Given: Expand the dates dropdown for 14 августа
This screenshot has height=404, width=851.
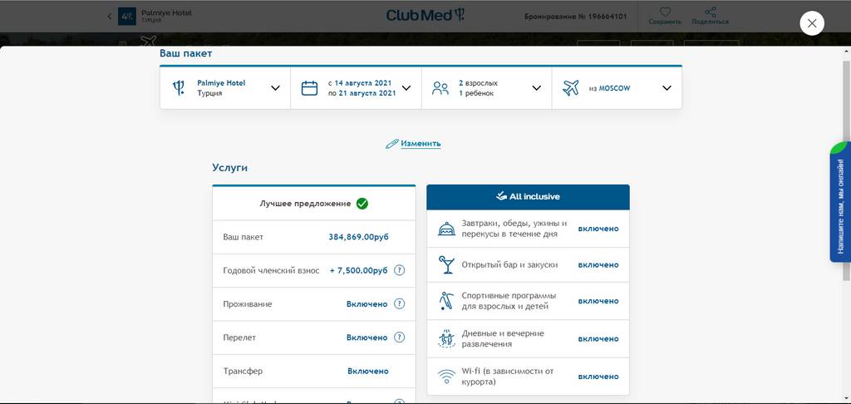Looking at the screenshot, I should click(x=406, y=88).
